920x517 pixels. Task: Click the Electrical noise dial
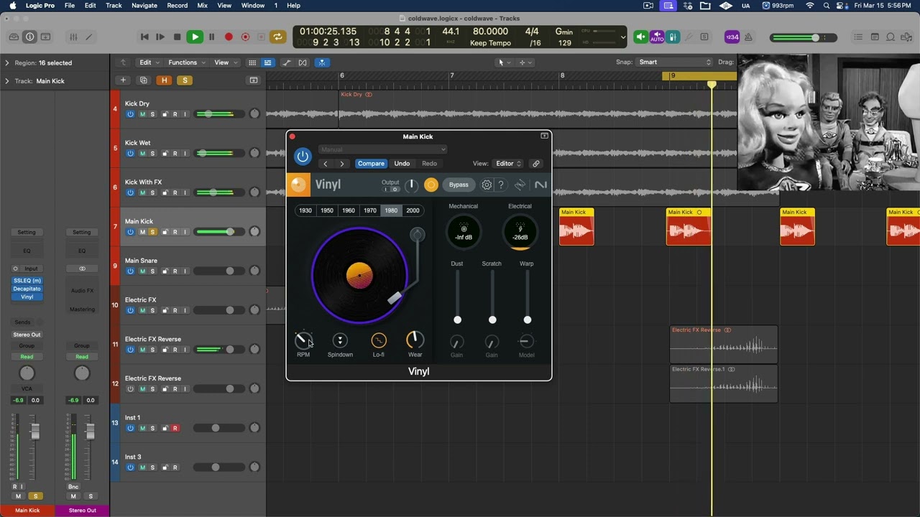coord(520,233)
